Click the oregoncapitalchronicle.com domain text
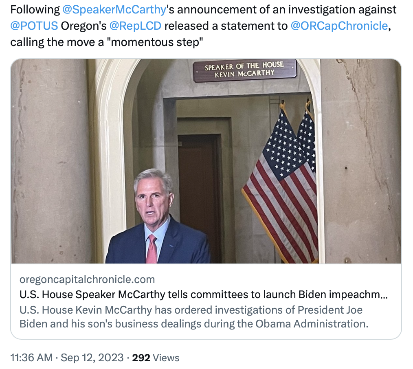This screenshot has width=413, height=369. pos(87,279)
